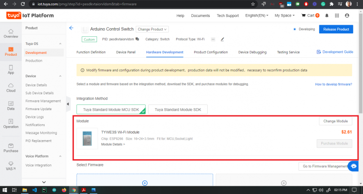Screen dimensions: 363x194
Task: Open the Operation sidebar section
Action: coord(11,124)
